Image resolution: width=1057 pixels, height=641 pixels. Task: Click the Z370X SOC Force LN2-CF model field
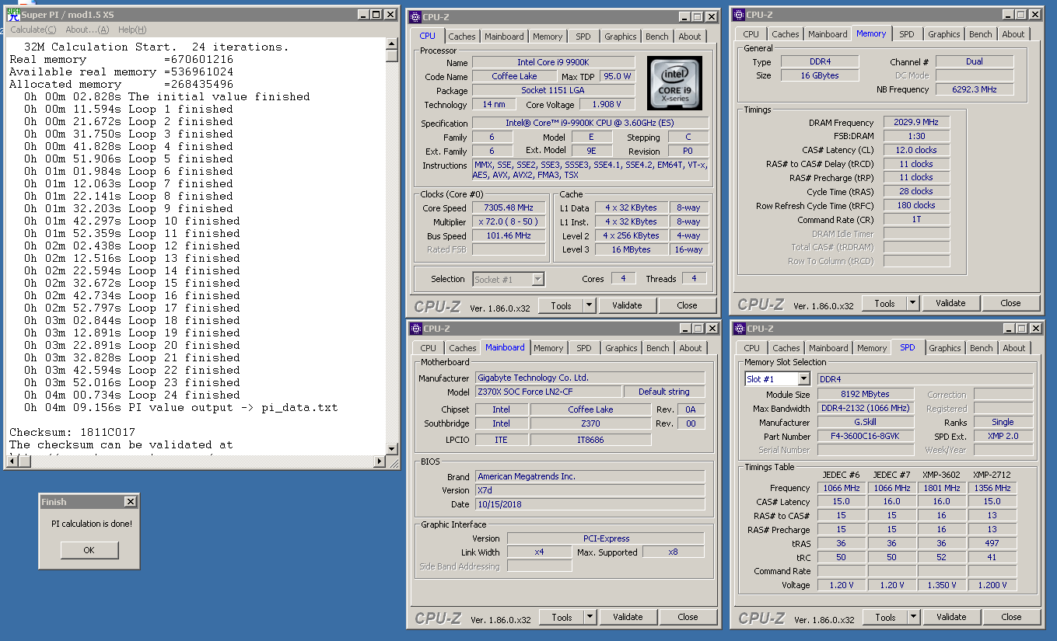pyautogui.click(x=548, y=392)
